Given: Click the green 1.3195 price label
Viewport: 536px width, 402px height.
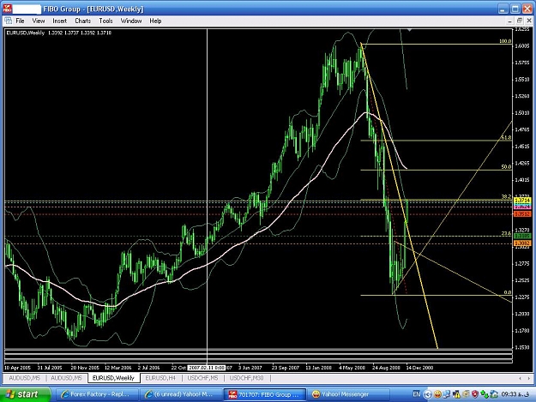Looking at the screenshot, I should [522, 236].
